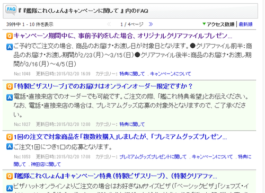Click the No:1027 entry number
Image resolution: width=265 pixels, height=193 pixels.
pyautogui.click(x=22, y=124)
